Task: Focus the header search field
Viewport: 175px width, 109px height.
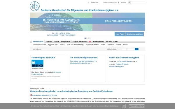Action: 138,3
